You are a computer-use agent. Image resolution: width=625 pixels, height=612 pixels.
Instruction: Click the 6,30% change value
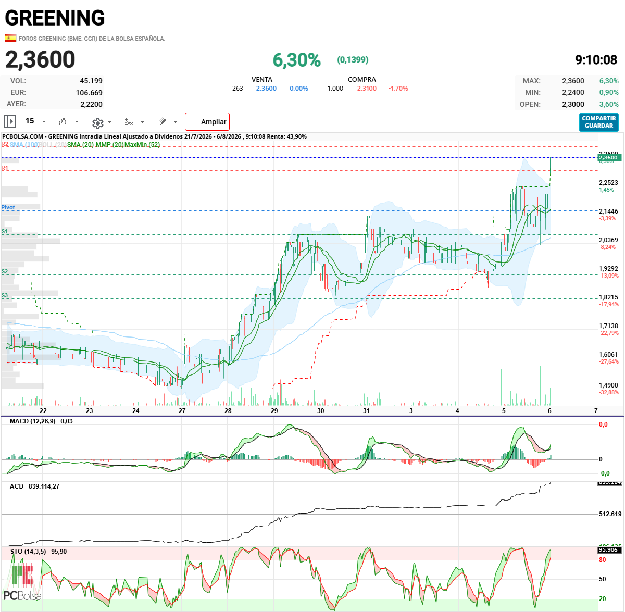(297, 60)
